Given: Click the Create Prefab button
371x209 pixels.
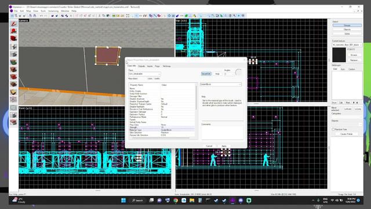Looking at the screenshot, I should coord(347,134).
